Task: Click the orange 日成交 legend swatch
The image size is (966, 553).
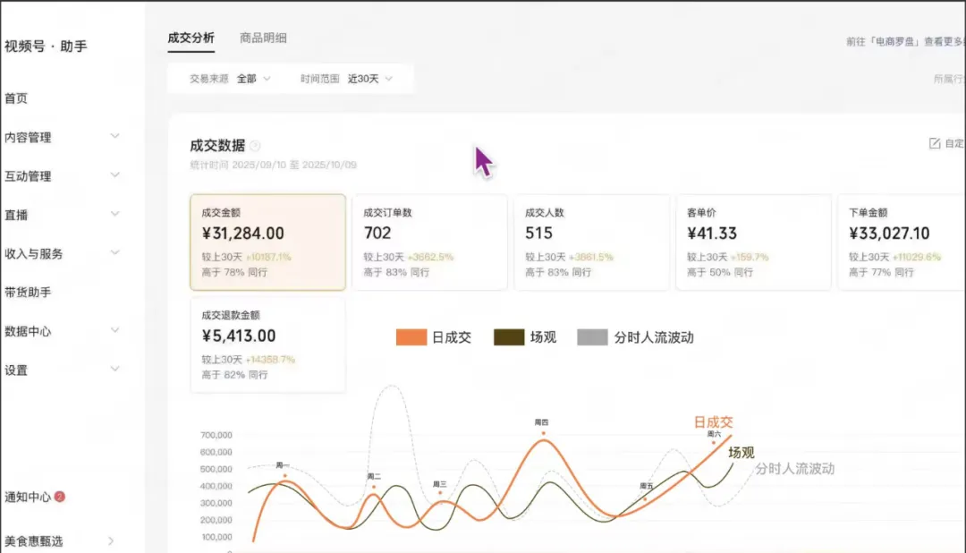Action: (x=411, y=337)
